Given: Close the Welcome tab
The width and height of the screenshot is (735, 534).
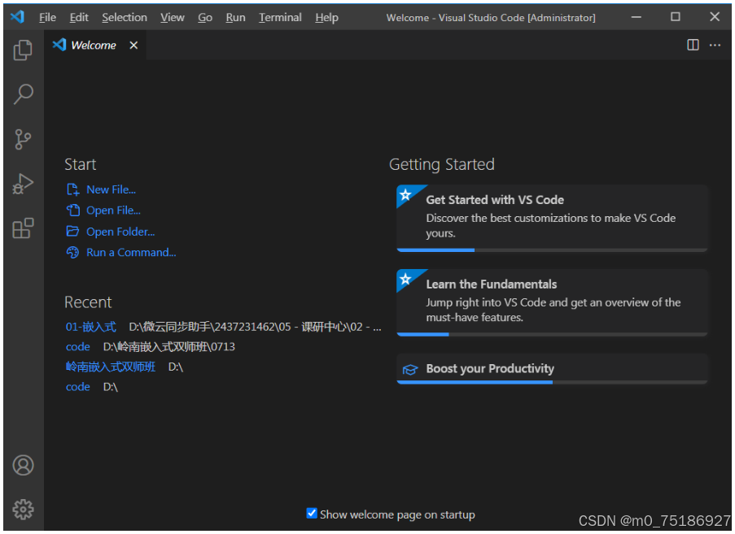Looking at the screenshot, I should click(x=133, y=45).
